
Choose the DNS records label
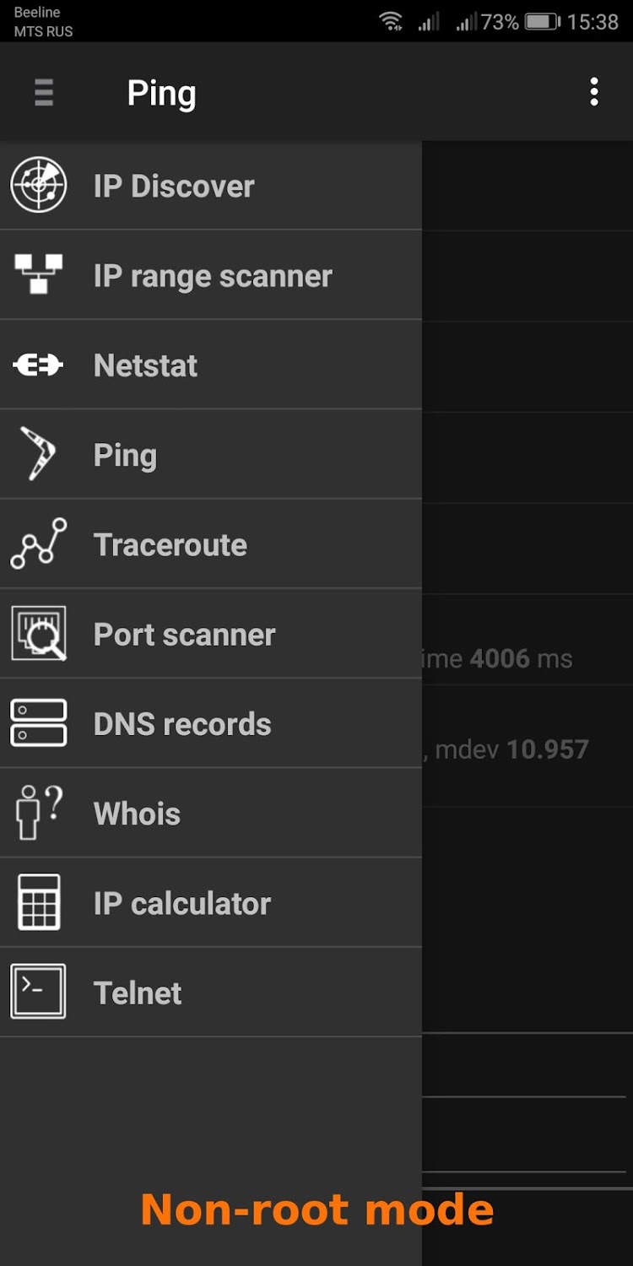tap(182, 724)
